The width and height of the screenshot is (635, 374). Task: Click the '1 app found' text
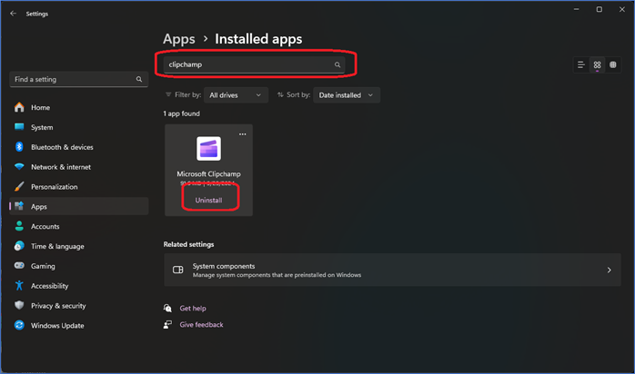point(181,113)
